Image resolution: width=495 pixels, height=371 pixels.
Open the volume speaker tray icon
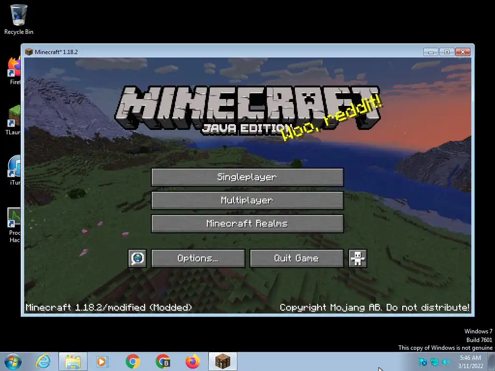pos(446,362)
